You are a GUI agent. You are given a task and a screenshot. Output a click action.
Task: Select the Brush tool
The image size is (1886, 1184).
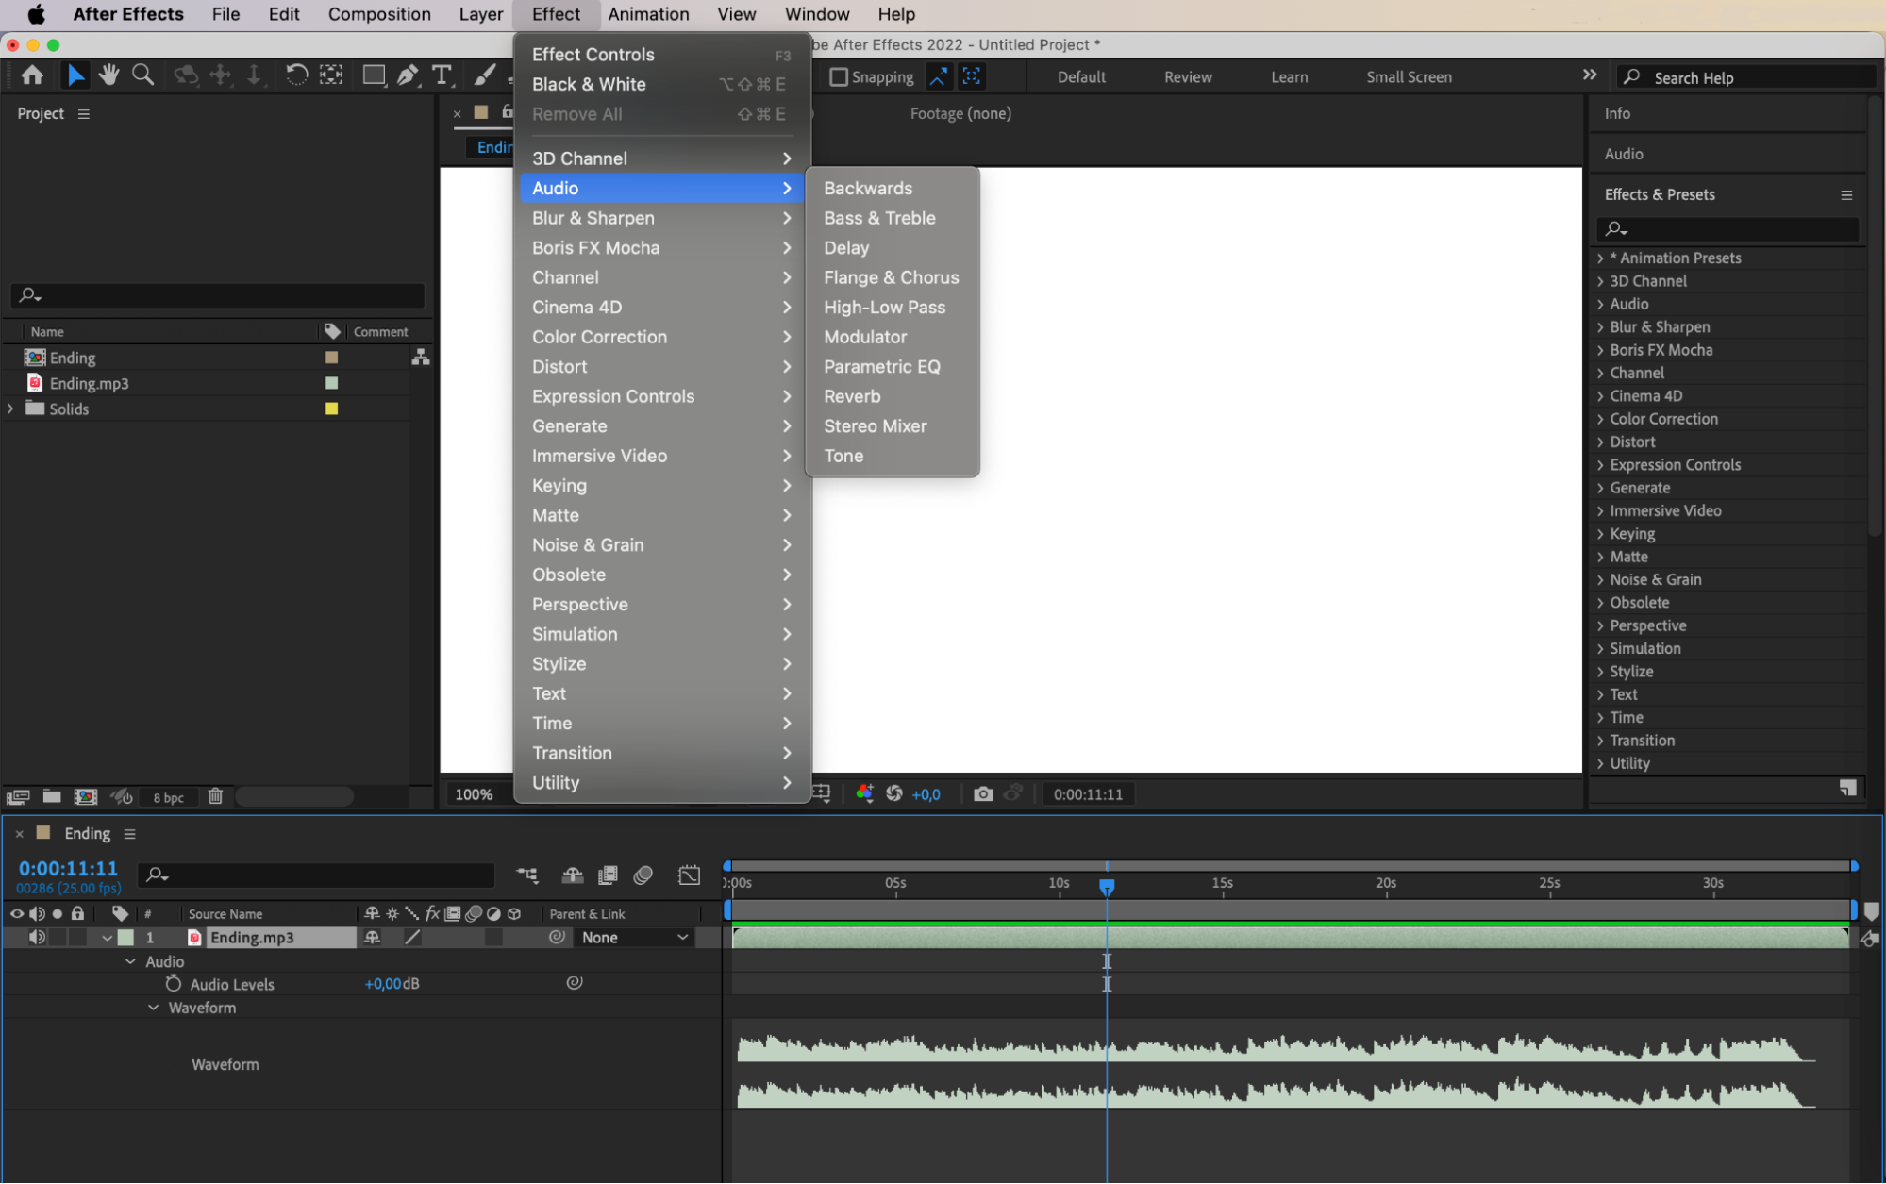pyautogui.click(x=485, y=75)
